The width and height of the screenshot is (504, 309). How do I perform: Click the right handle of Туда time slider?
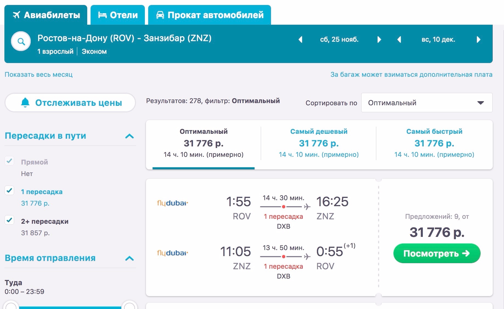129,305
